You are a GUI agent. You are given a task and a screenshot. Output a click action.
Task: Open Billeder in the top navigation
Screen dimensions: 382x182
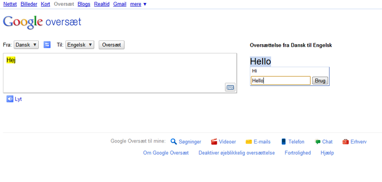click(x=29, y=4)
